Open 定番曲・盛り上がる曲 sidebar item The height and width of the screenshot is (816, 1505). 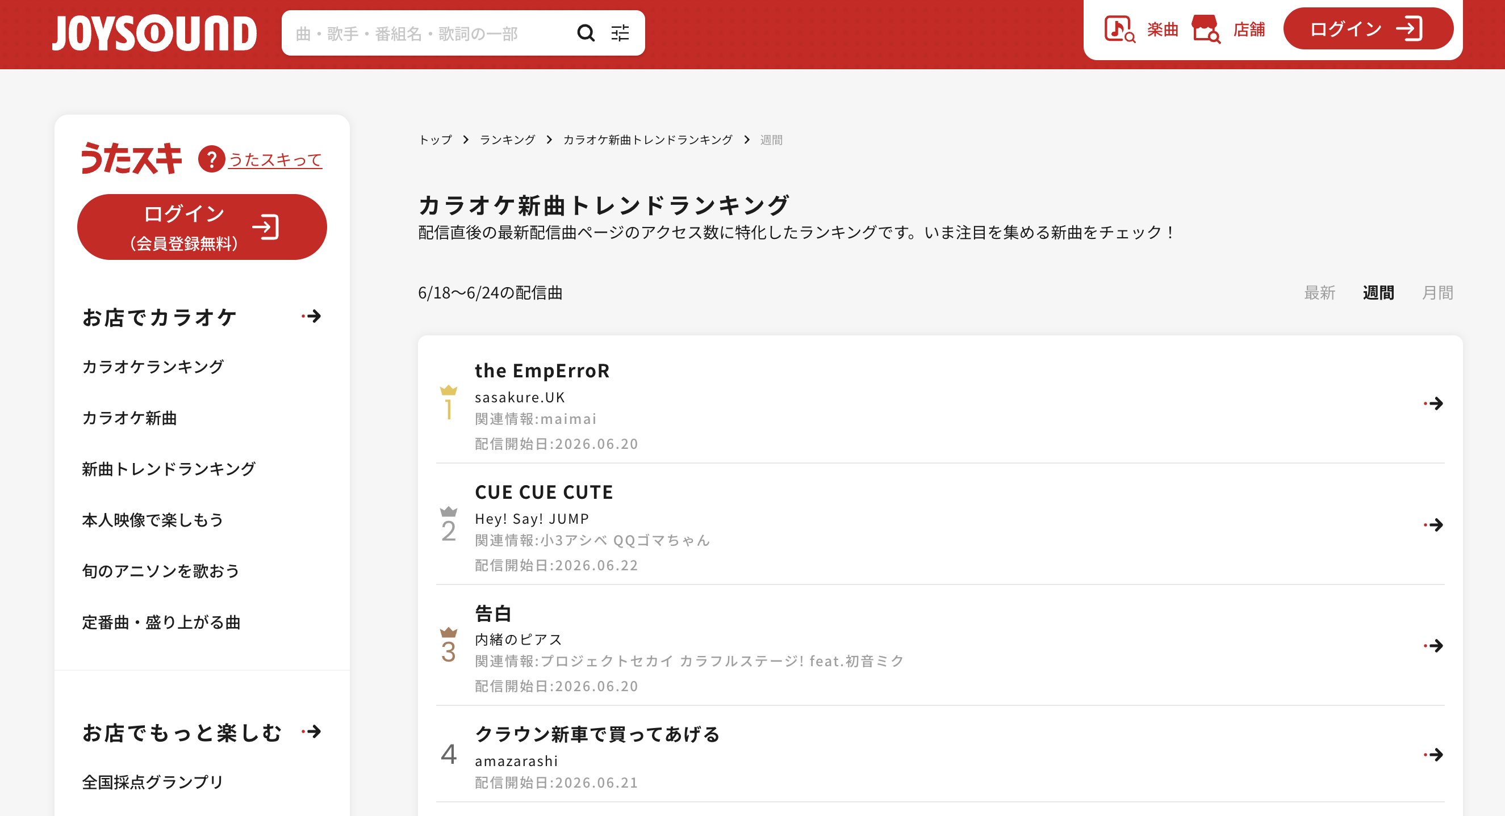[161, 622]
